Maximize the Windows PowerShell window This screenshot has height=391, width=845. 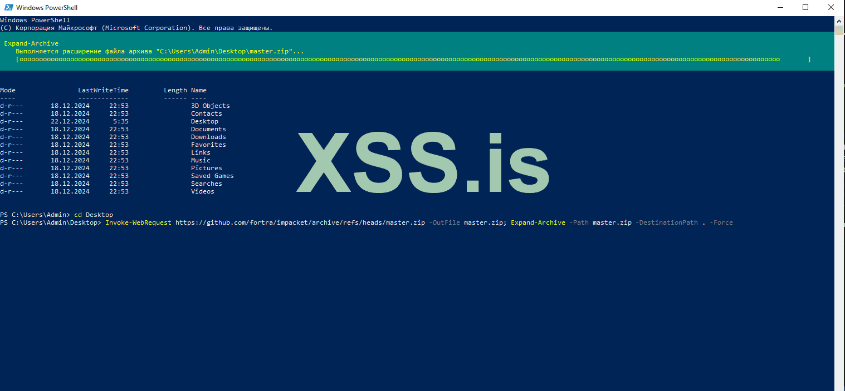tap(805, 8)
